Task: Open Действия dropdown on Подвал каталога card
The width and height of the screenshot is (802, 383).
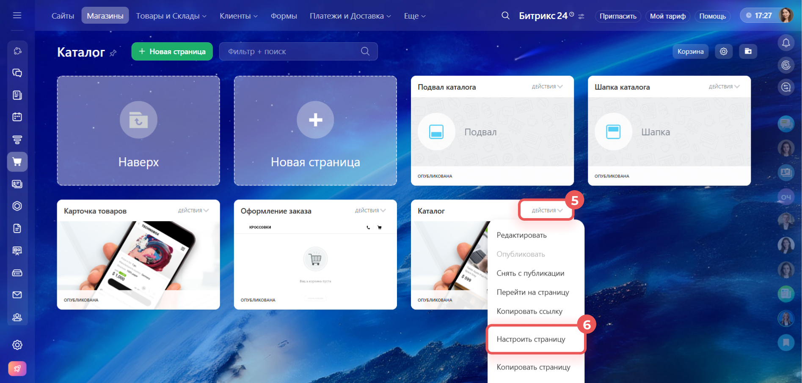Action: click(x=547, y=87)
